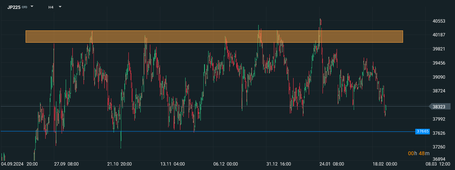Click the H4 timeframe label
Image resolution: width=455 pixels, height=170 pixels.
(51, 7)
